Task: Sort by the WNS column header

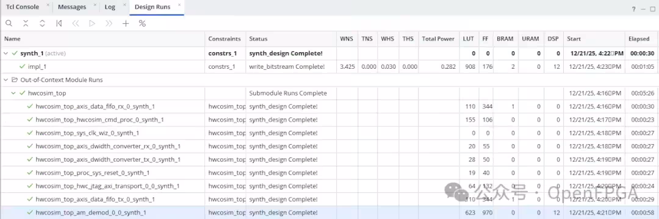Action: [x=347, y=38]
